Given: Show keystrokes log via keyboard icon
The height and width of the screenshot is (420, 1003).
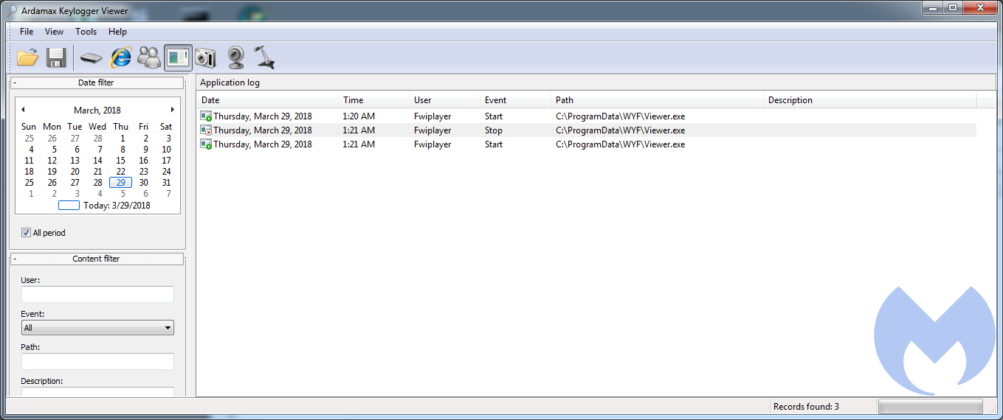Looking at the screenshot, I should 92,57.
